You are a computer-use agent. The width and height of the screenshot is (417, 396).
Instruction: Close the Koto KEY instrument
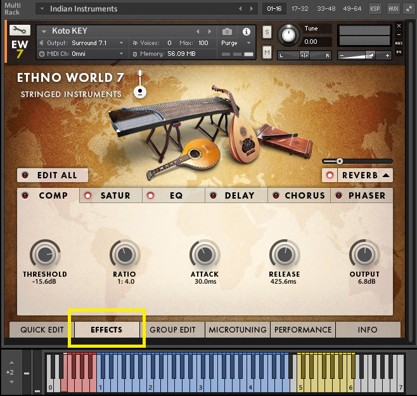pos(399,26)
